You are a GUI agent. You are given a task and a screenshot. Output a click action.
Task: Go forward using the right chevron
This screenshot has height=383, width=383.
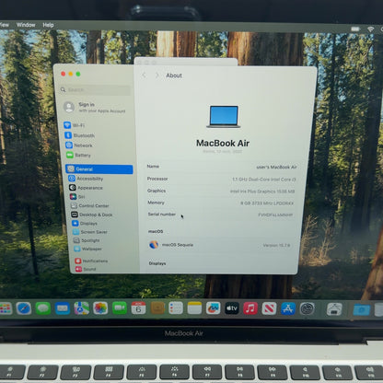coord(157,75)
